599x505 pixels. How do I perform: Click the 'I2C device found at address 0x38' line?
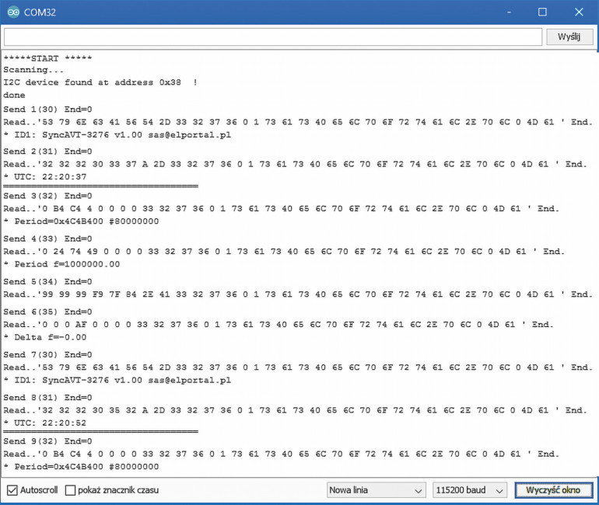tap(100, 83)
